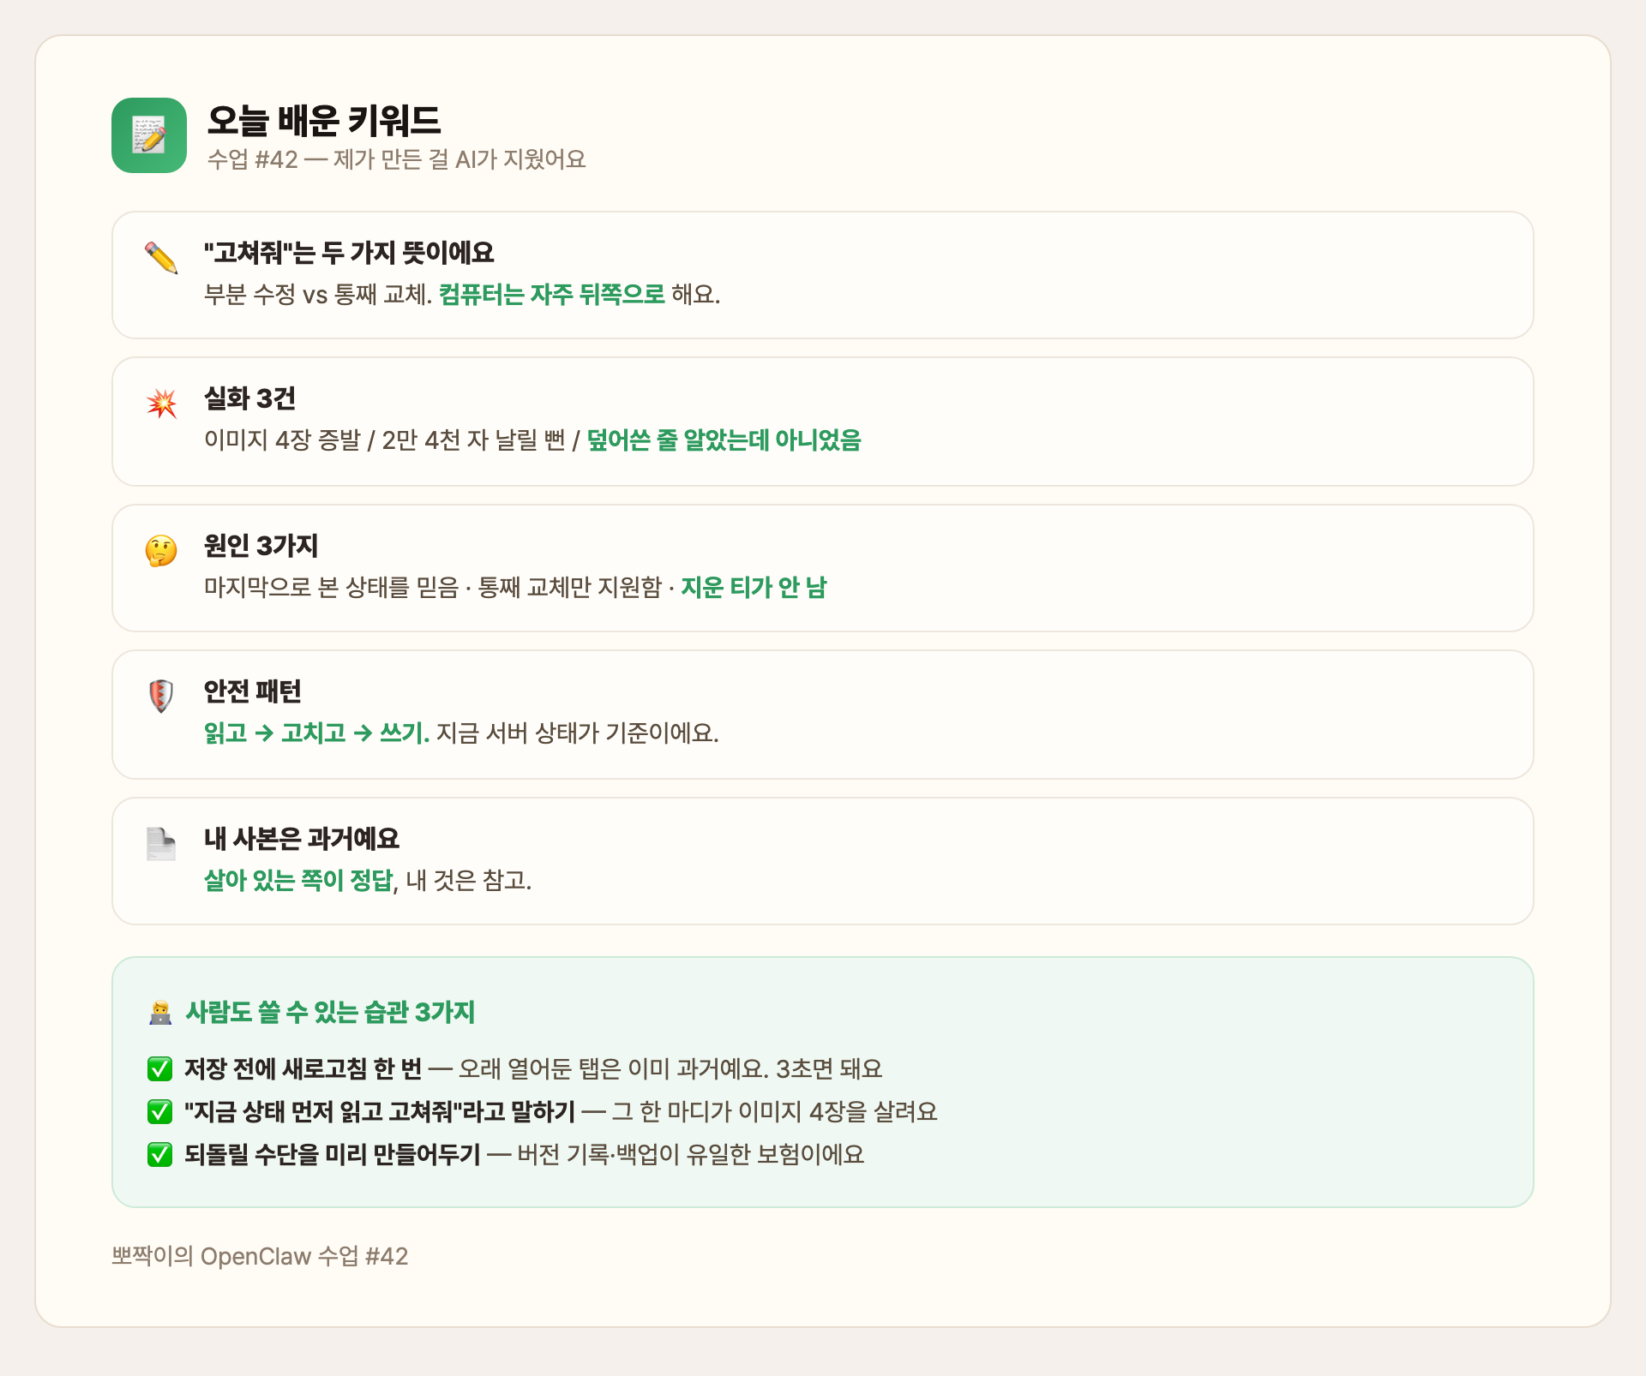
Task: Click the bold text 되돌릴 수단을 미리 만들어두기
Action: click(333, 1155)
